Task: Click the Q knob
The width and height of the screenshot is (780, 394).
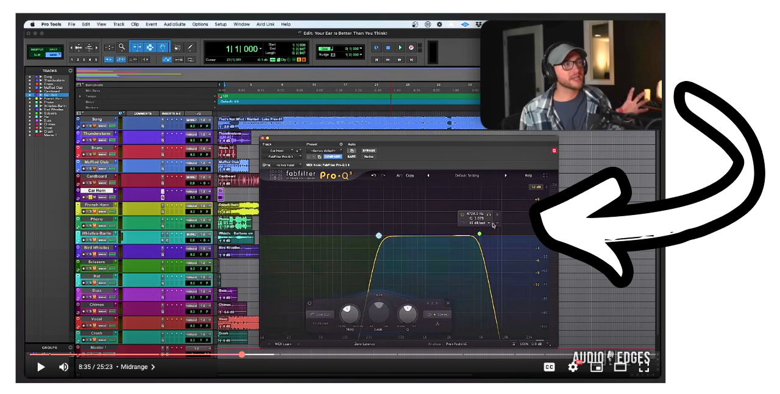Action: point(407,314)
